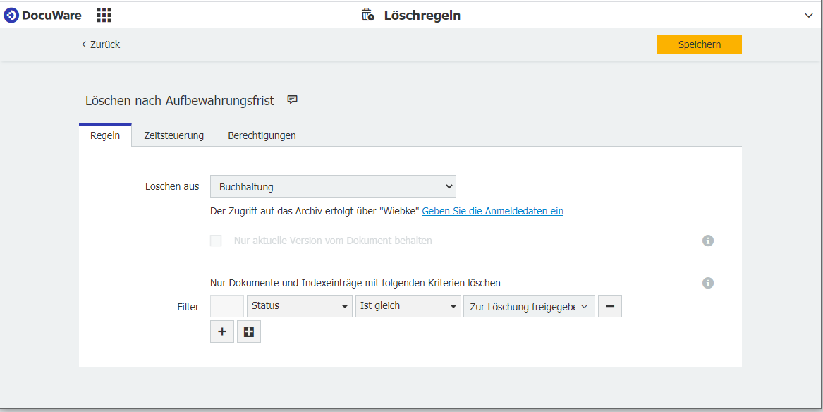Save changes with the Speichern button
This screenshot has width=823, height=412.
[x=699, y=44]
